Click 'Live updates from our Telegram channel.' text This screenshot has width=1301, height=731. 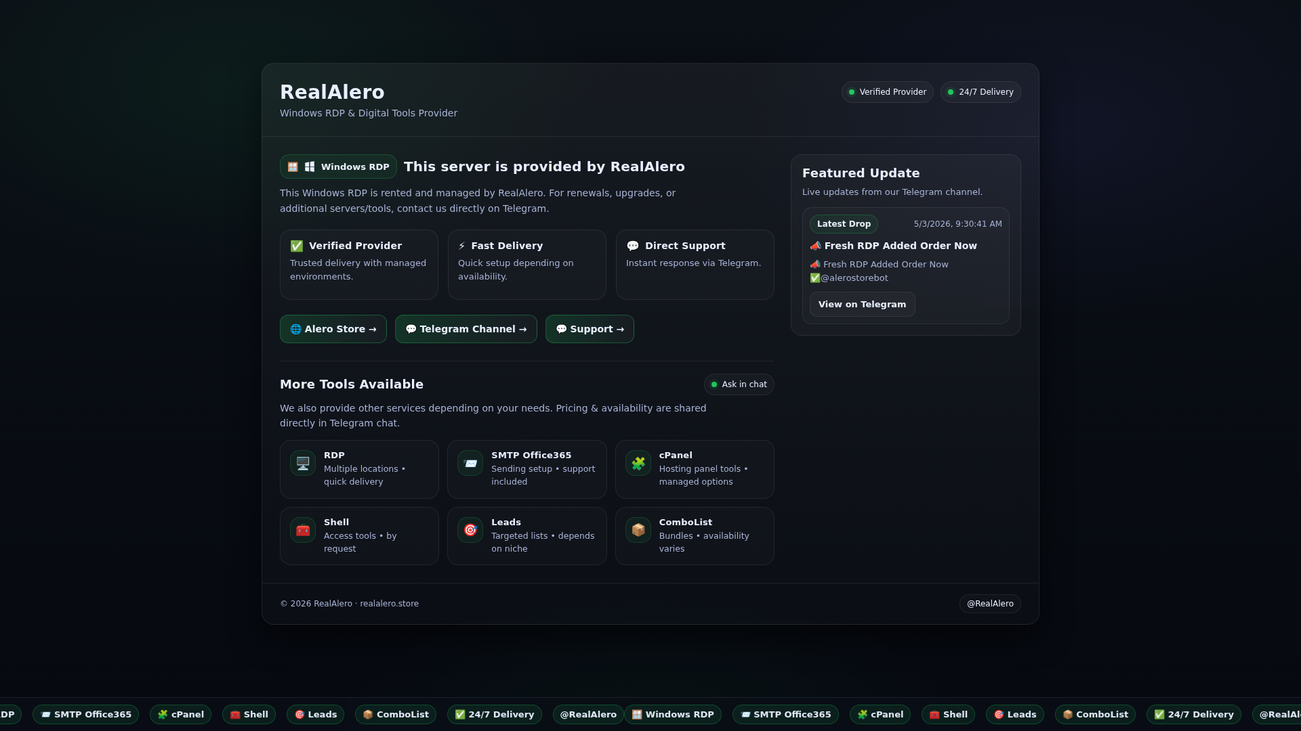(892, 192)
